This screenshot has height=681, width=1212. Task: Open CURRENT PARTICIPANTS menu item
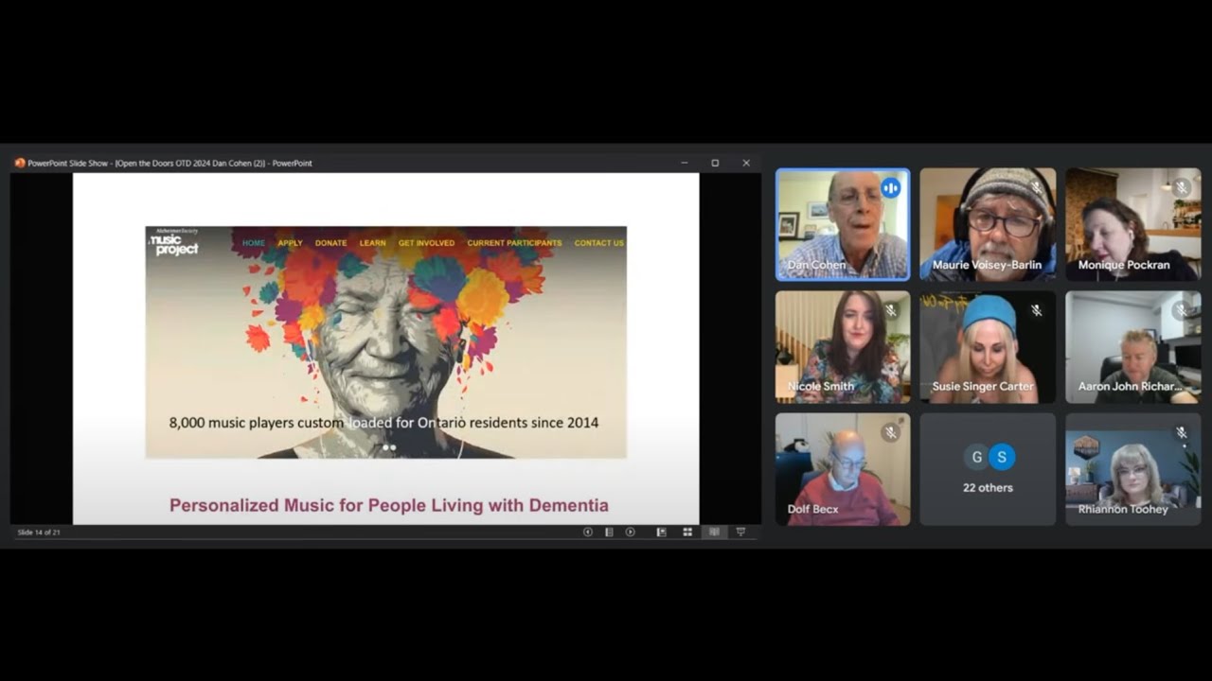click(x=514, y=243)
